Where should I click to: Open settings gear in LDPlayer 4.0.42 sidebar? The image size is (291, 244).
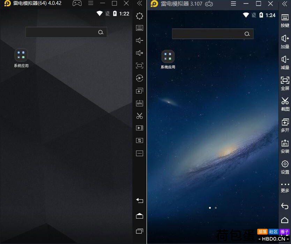pos(139,16)
